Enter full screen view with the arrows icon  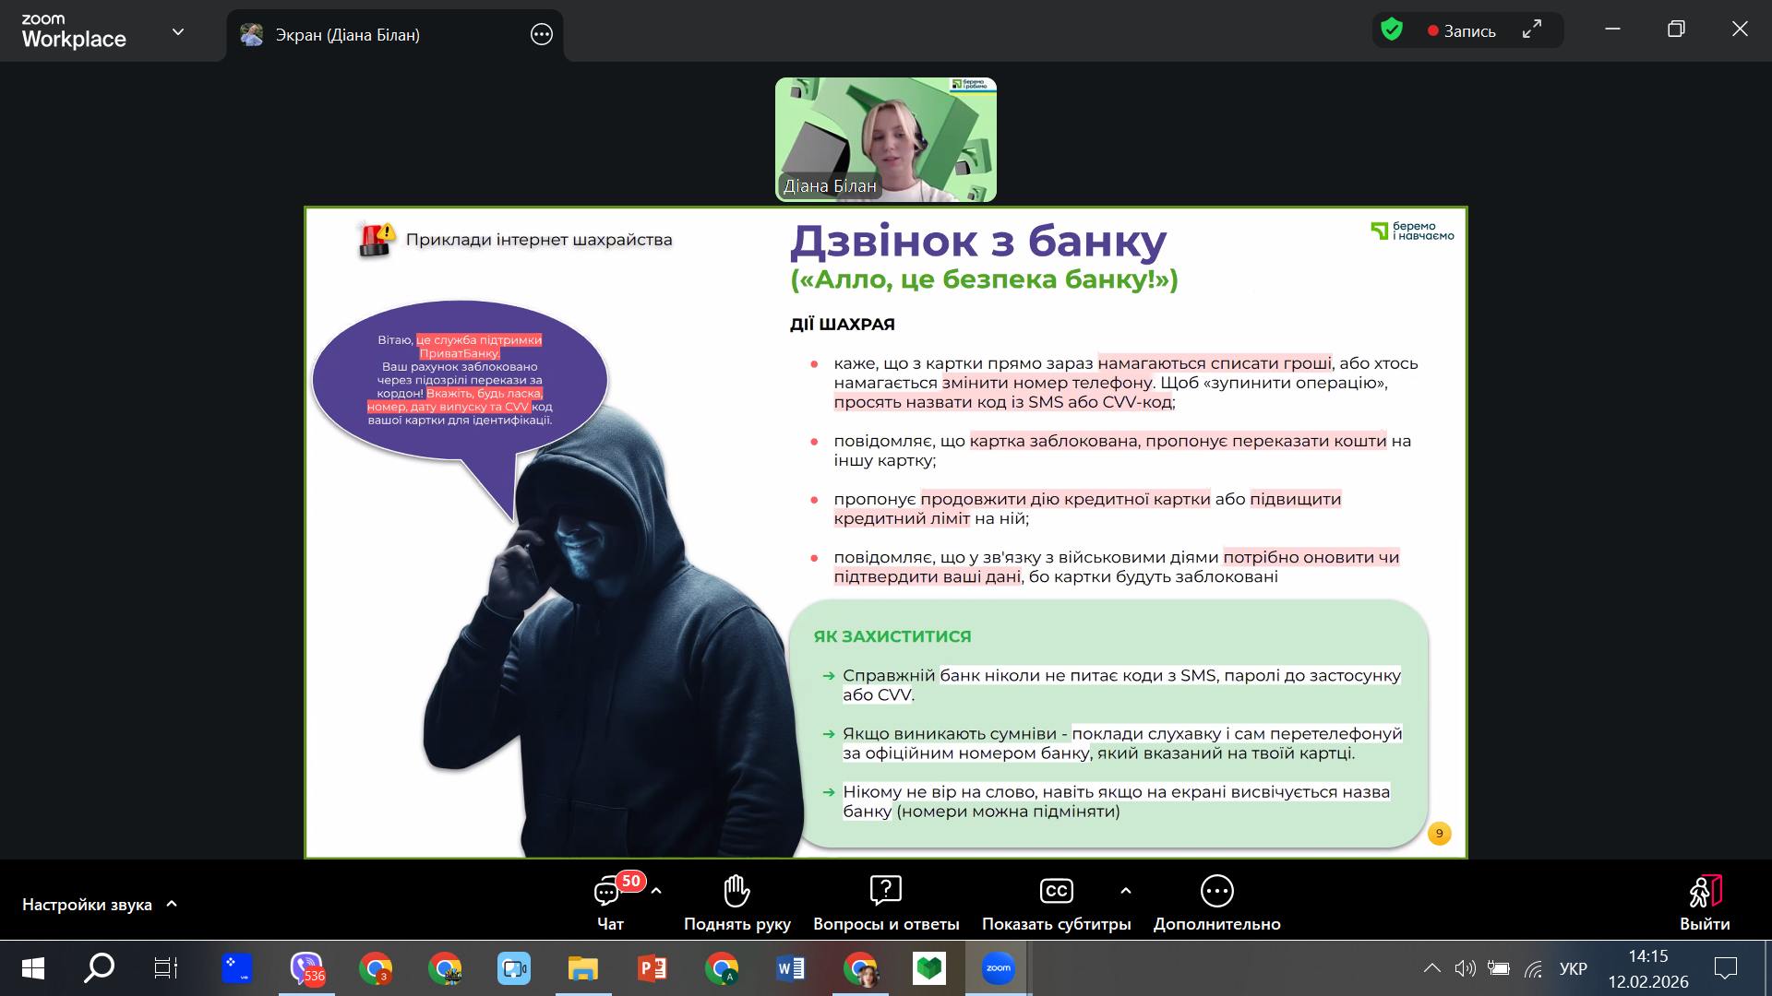point(1532,30)
